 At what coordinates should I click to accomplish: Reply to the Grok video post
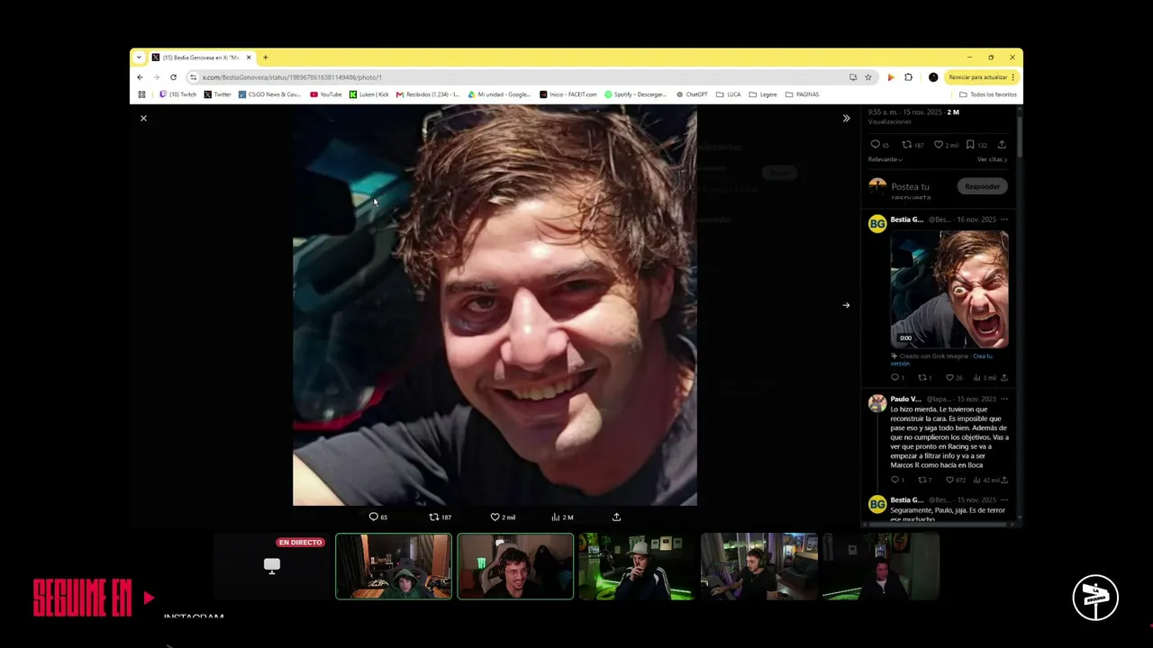click(x=895, y=378)
